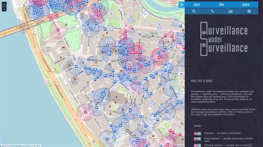Click the chain link icon in the sidebar
Viewport: 263px width, 147px height.
click(x=212, y=11)
